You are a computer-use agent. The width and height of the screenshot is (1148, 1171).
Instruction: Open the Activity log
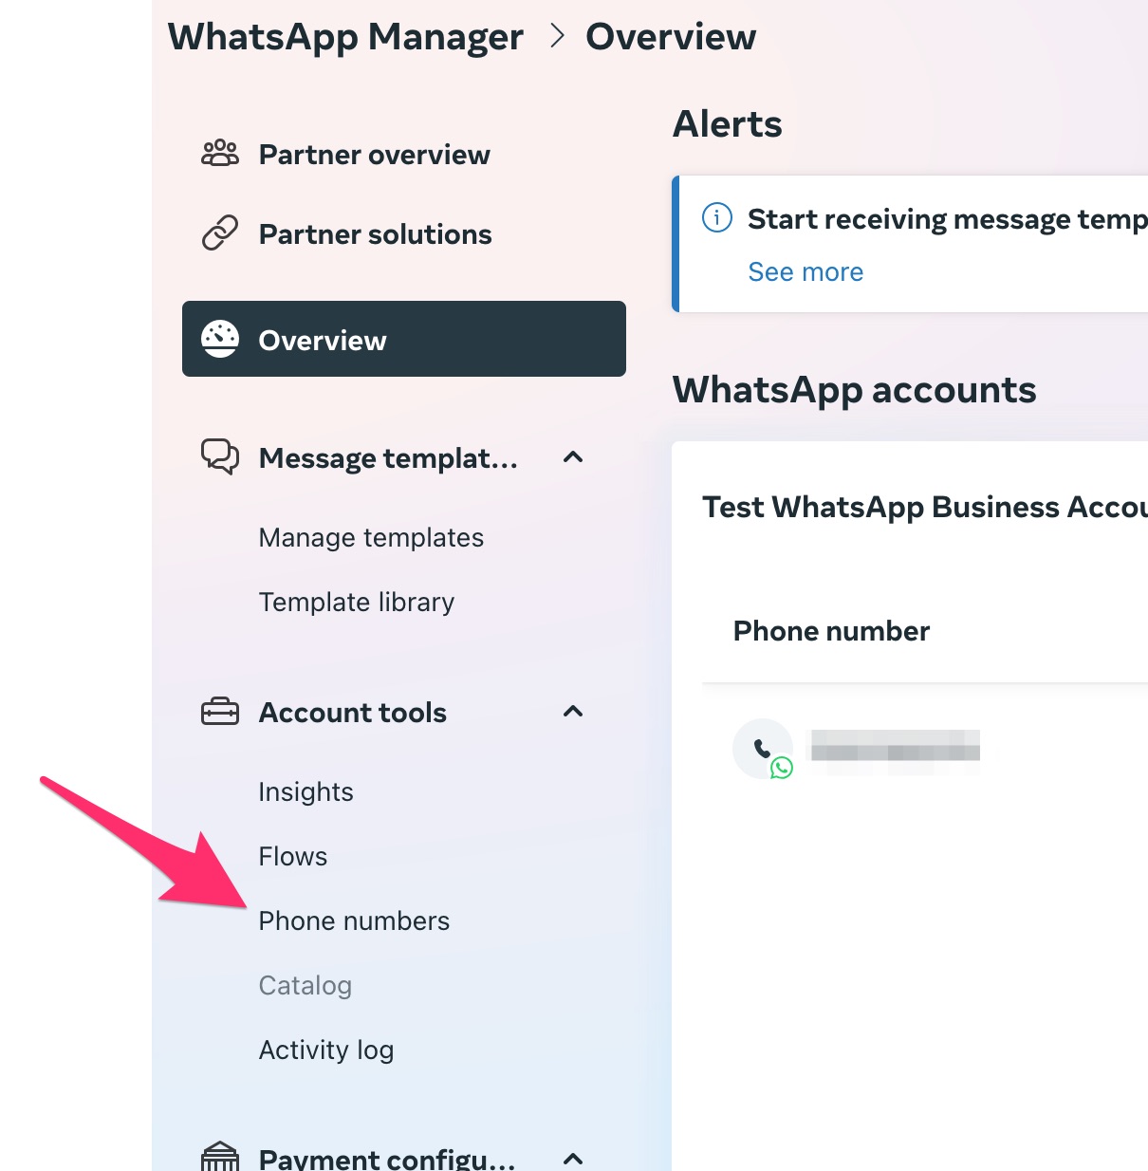[326, 1050]
